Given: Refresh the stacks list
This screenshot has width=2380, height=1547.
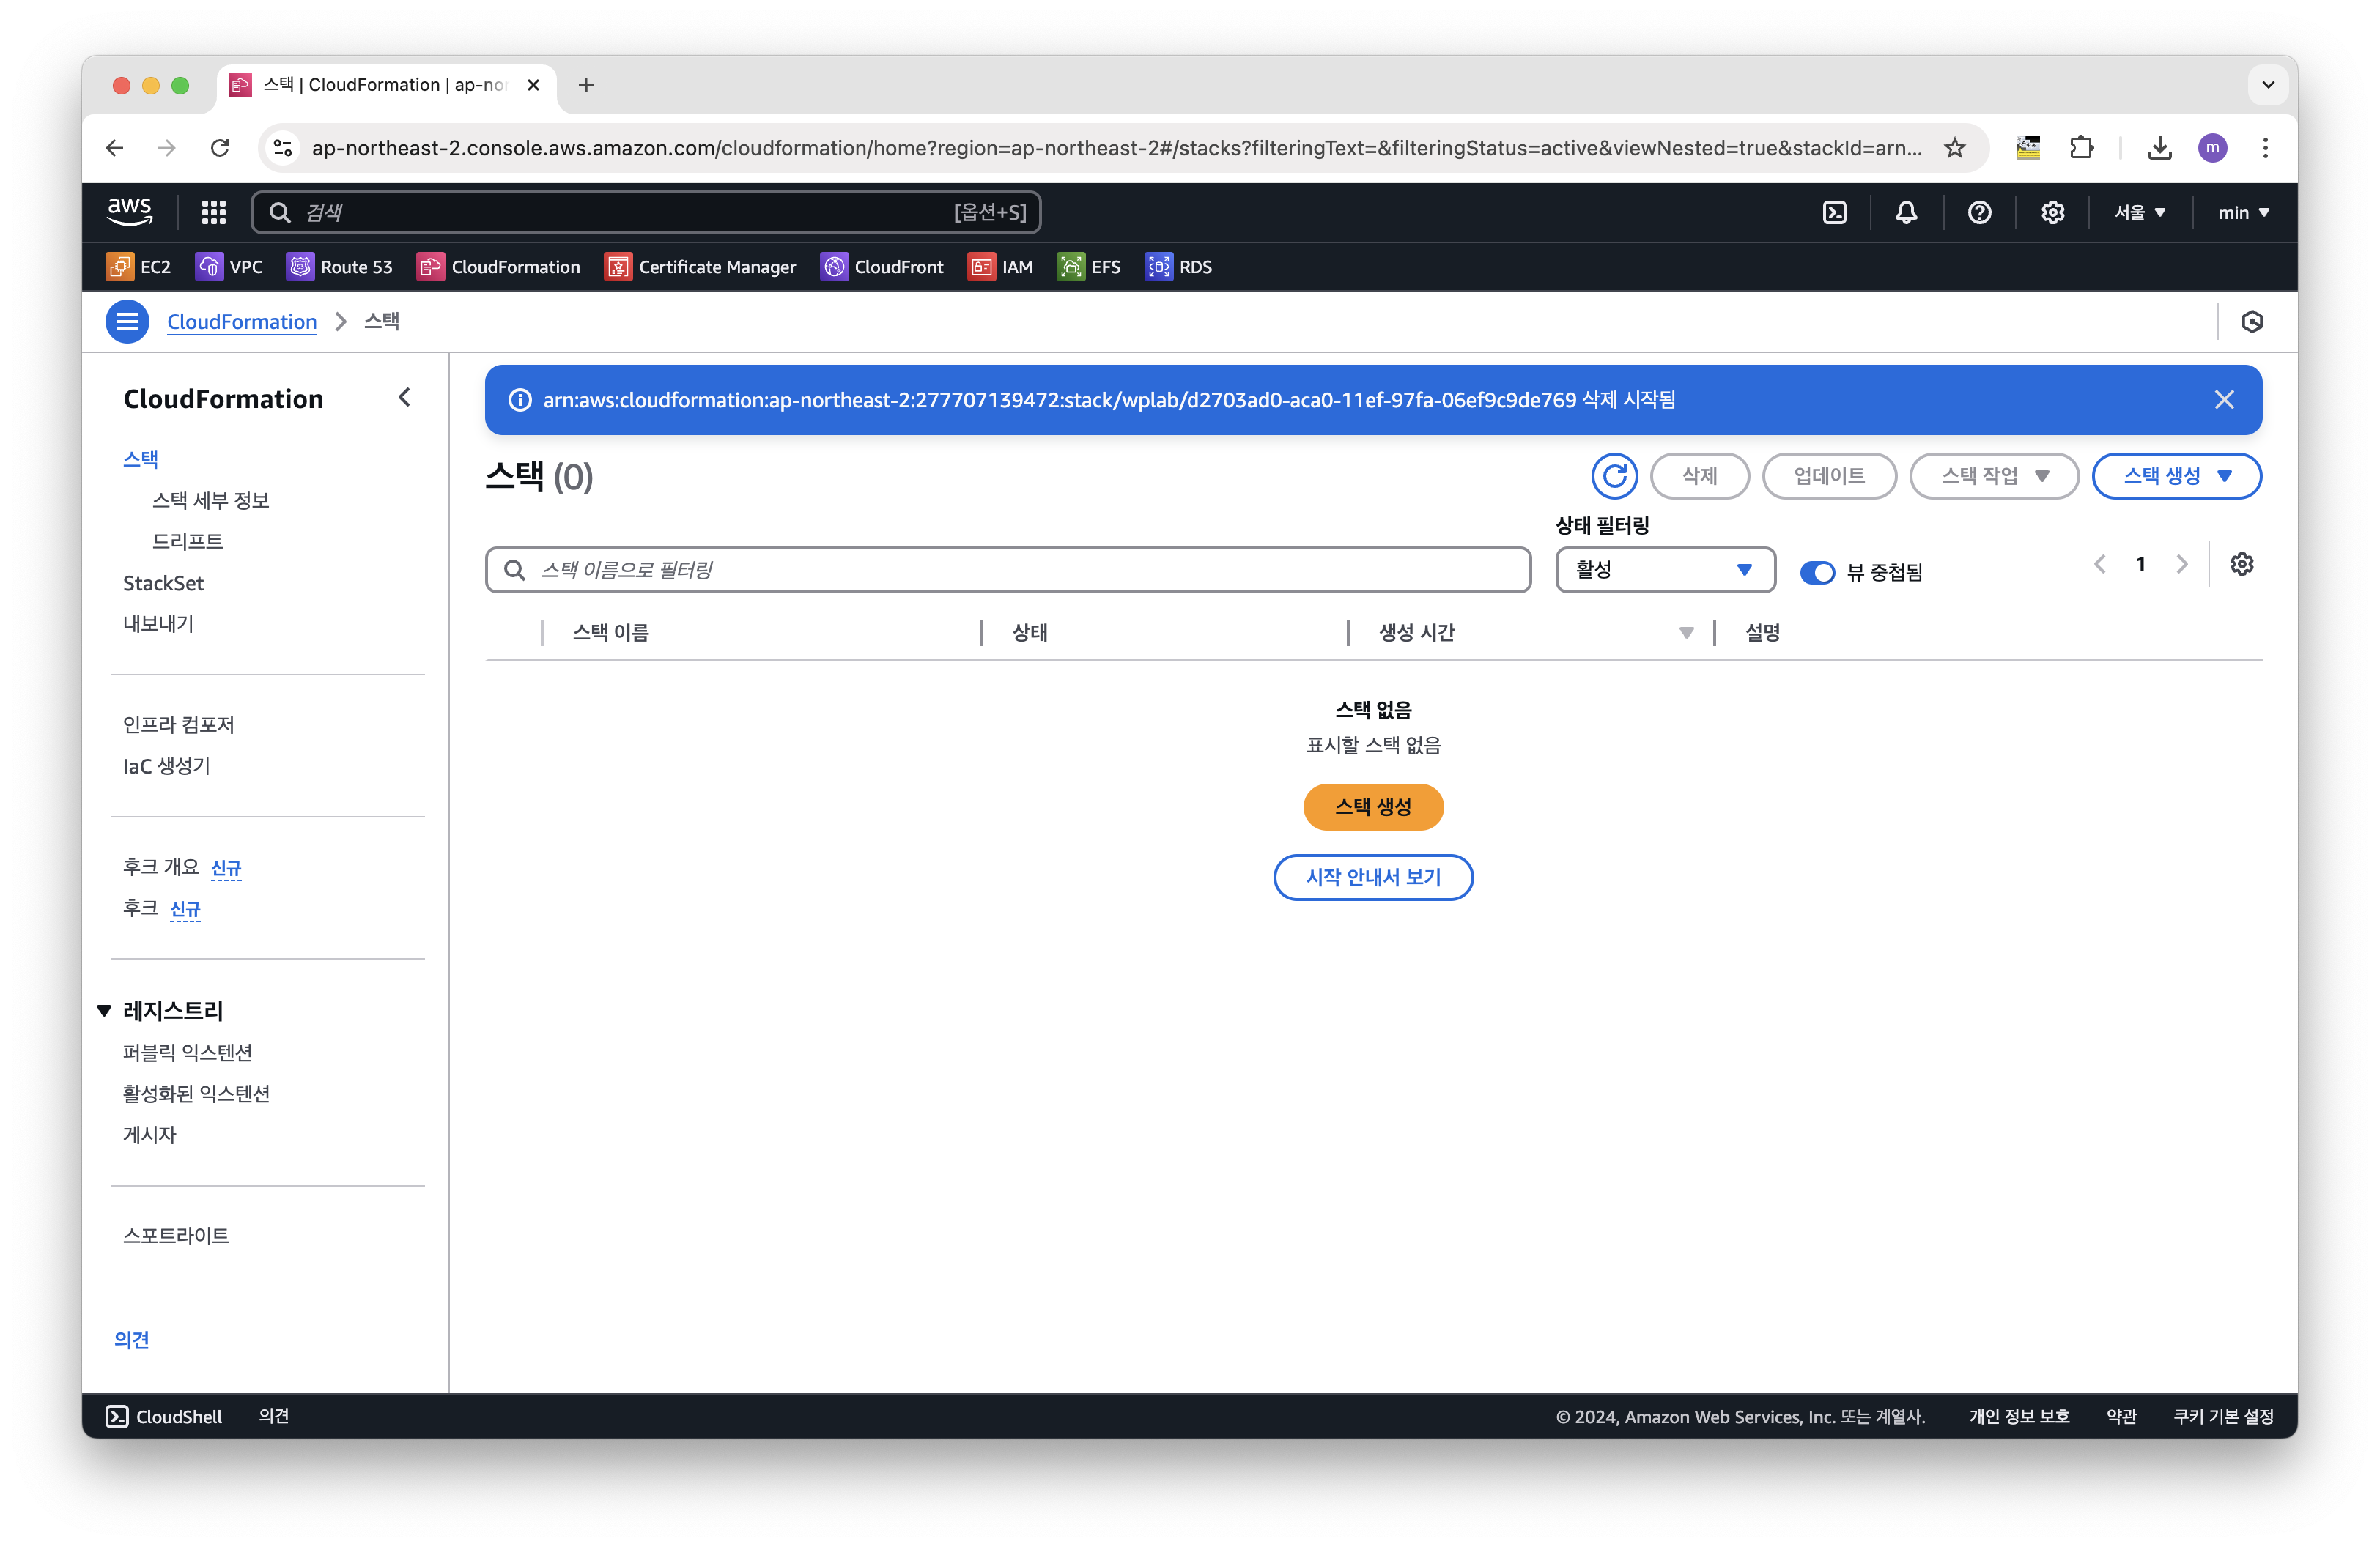Looking at the screenshot, I should coord(1614,475).
